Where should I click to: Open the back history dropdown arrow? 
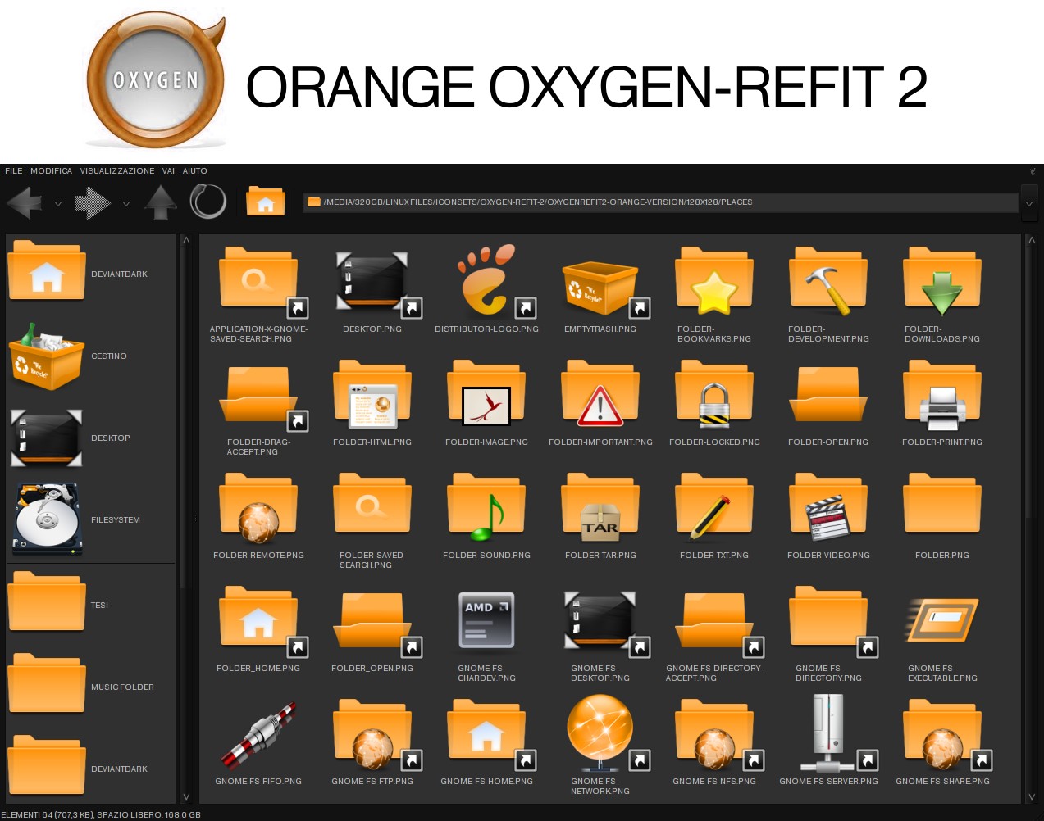[x=57, y=203]
